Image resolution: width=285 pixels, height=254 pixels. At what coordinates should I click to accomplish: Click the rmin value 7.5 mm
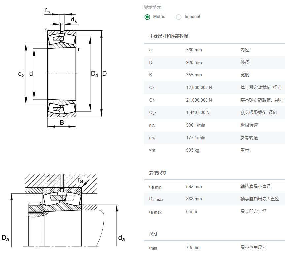[193, 248]
